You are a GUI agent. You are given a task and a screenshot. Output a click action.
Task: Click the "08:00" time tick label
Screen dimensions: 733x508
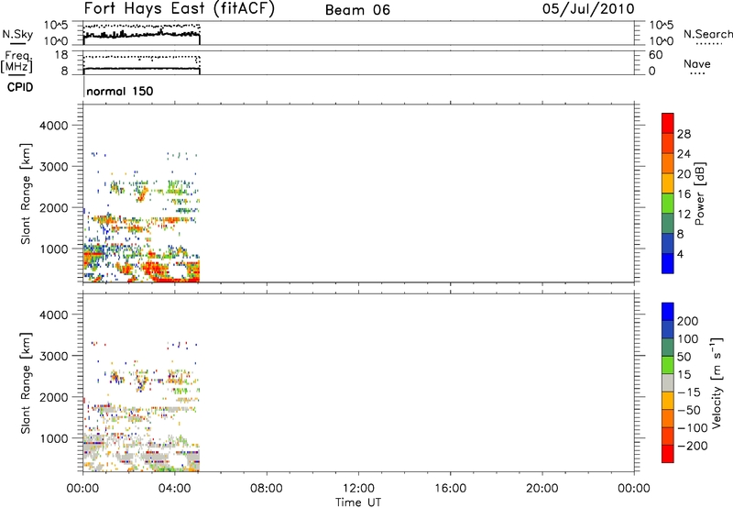point(267,489)
